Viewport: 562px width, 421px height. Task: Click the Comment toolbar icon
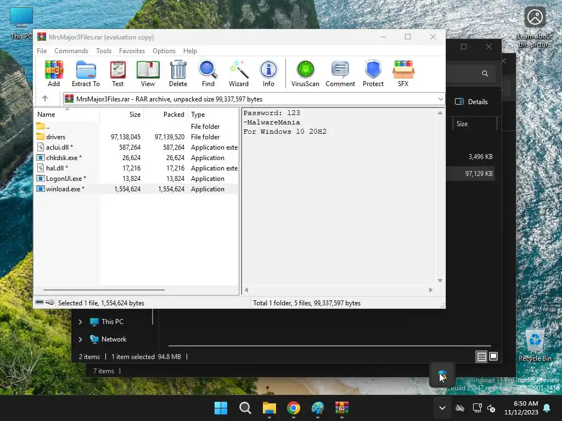(340, 73)
